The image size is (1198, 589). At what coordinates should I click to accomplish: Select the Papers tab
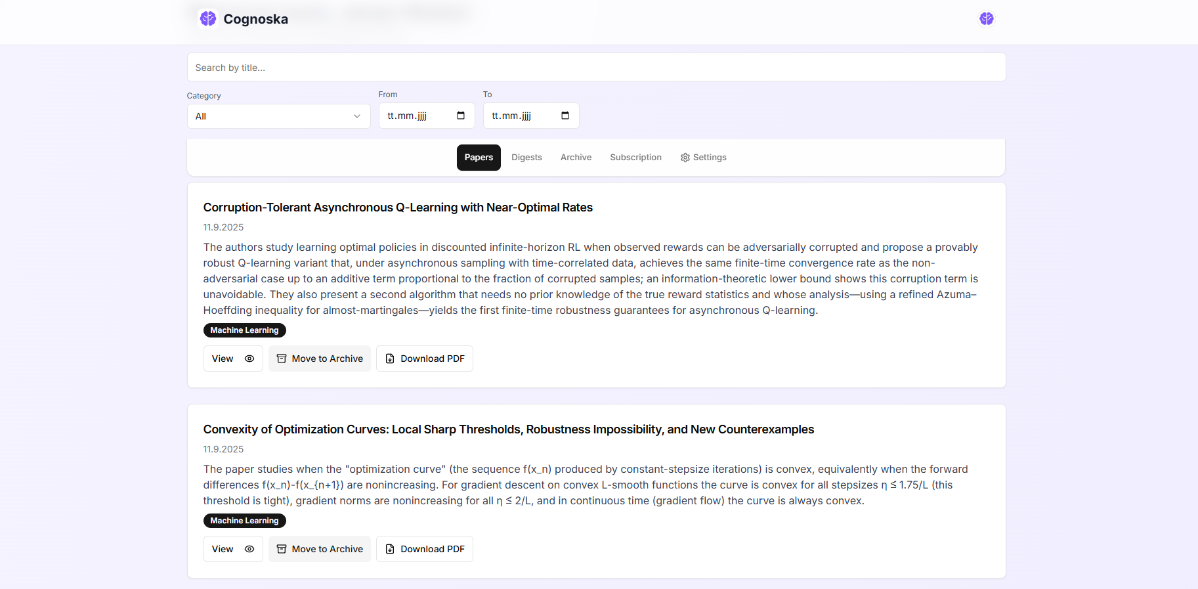(x=479, y=158)
